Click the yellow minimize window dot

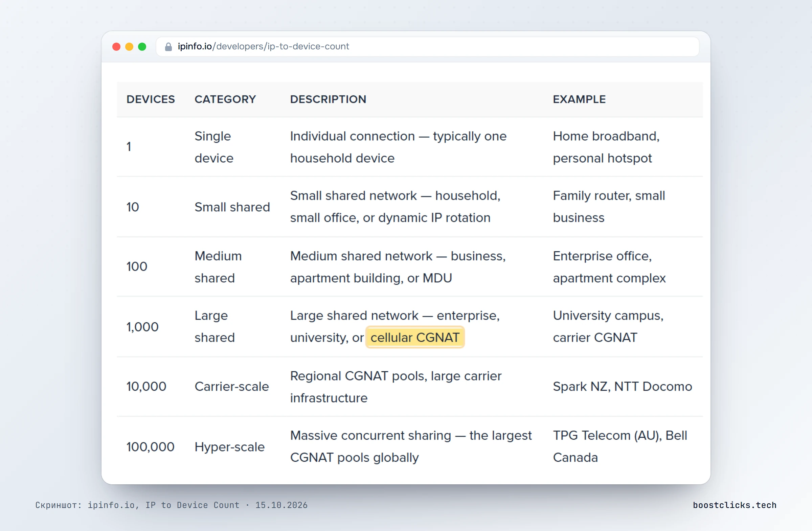(129, 47)
